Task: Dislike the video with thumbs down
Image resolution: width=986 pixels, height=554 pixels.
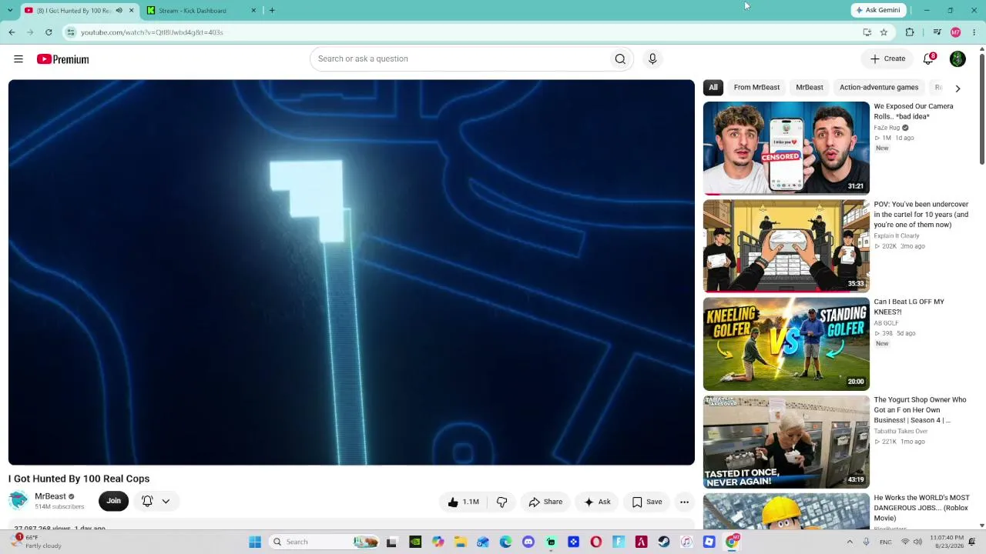Action: [x=501, y=502]
